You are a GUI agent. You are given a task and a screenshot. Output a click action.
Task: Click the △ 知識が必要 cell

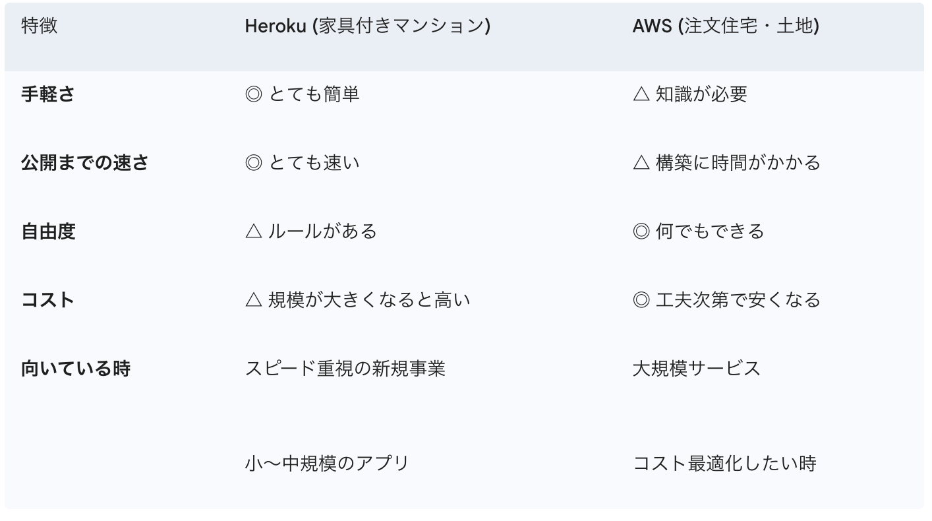point(689,94)
